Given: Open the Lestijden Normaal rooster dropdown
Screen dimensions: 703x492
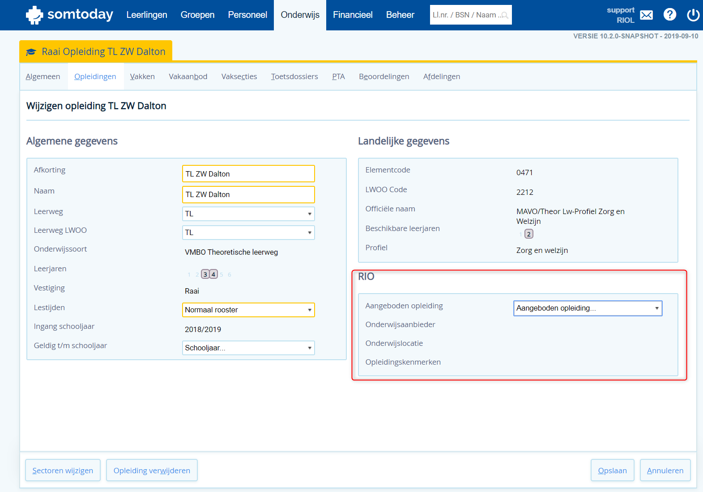Looking at the screenshot, I should tap(248, 310).
